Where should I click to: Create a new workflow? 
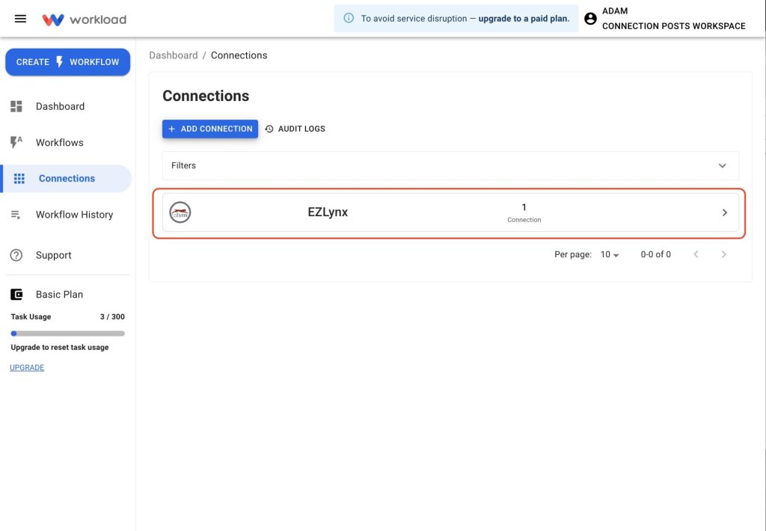[68, 62]
